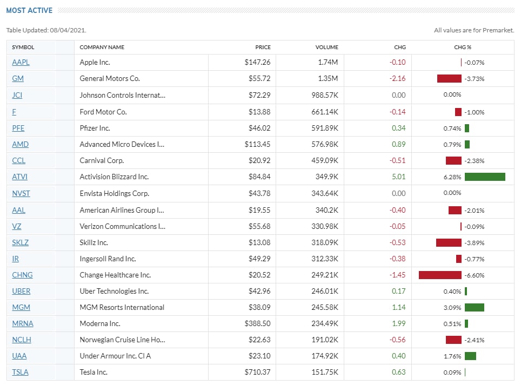The image size is (521, 386).
Task: Click the COMPANY NAME column header
Action: (x=102, y=47)
